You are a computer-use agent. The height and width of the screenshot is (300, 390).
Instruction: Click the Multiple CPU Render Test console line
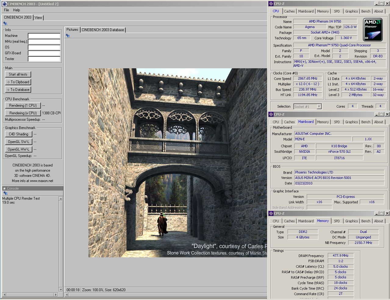(21, 198)
